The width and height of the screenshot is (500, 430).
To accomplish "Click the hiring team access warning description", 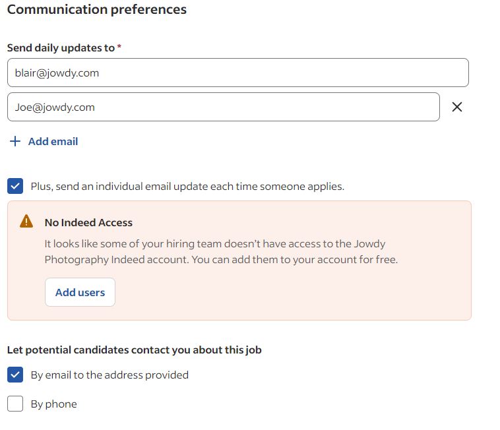I will [x=221, y=251].
